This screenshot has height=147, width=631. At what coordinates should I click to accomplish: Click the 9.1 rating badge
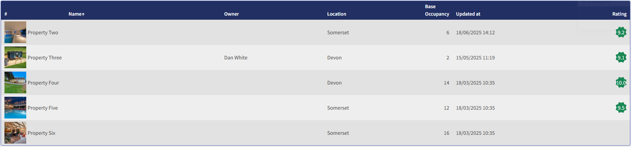pos(621,58)
